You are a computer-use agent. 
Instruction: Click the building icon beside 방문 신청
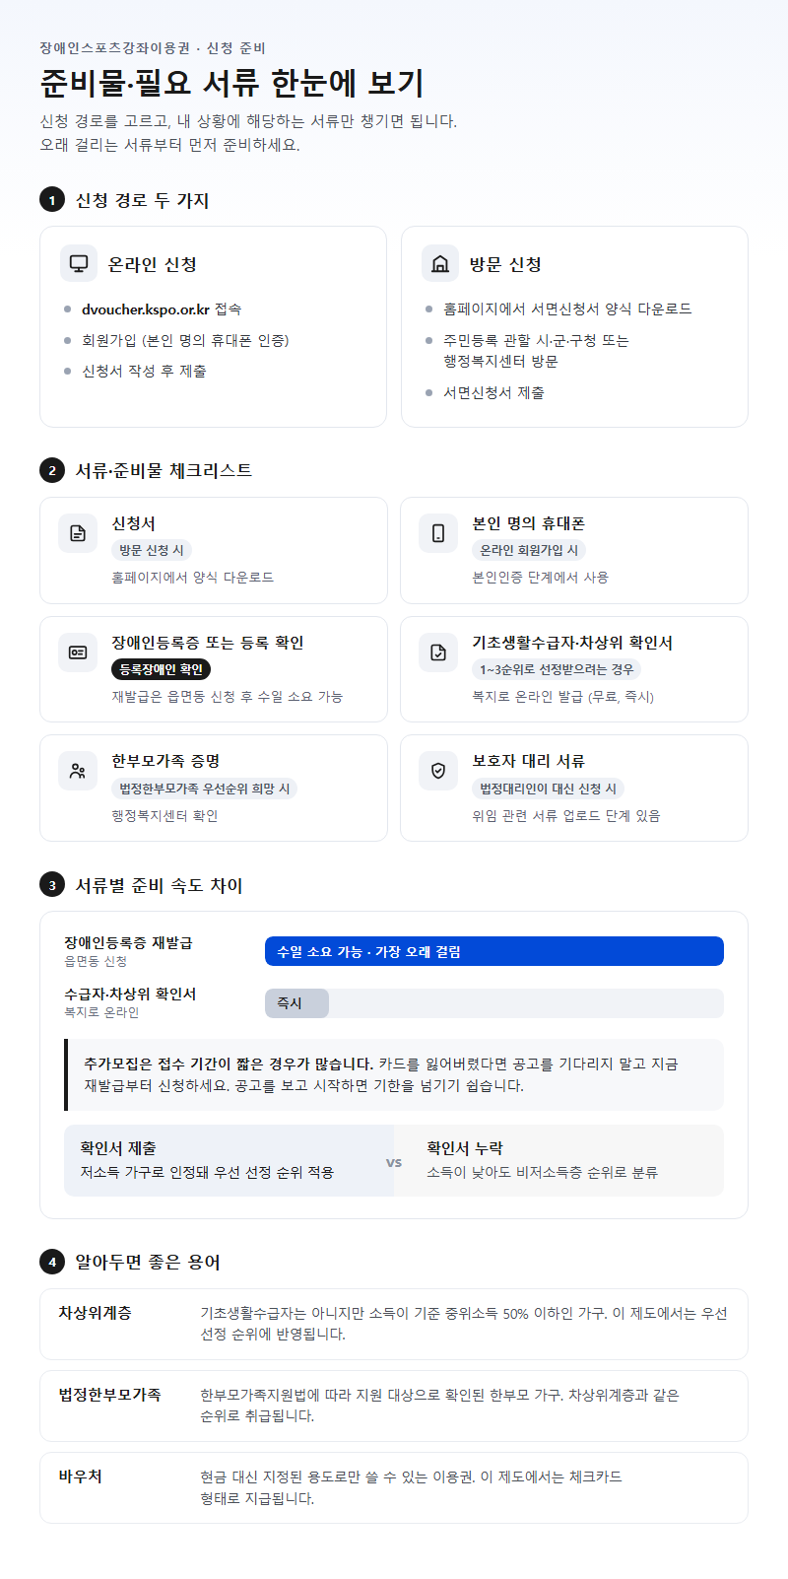click(440, 263)
